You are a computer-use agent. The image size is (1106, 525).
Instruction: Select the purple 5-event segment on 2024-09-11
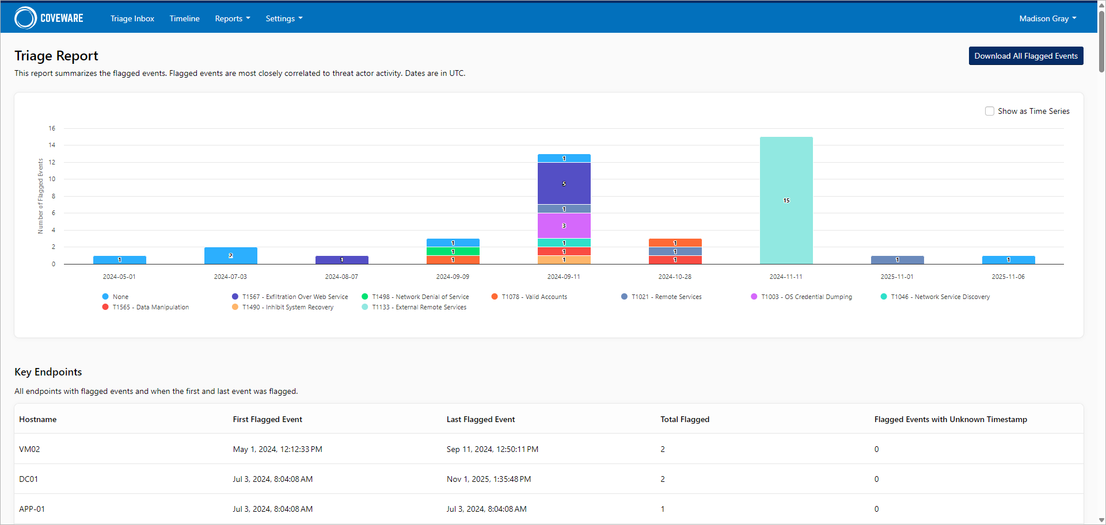click(x=564, y=183)
